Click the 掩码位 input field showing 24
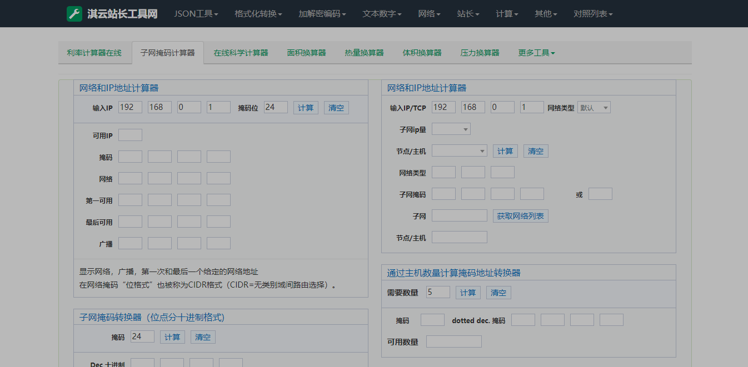 [x=276, y=107]
